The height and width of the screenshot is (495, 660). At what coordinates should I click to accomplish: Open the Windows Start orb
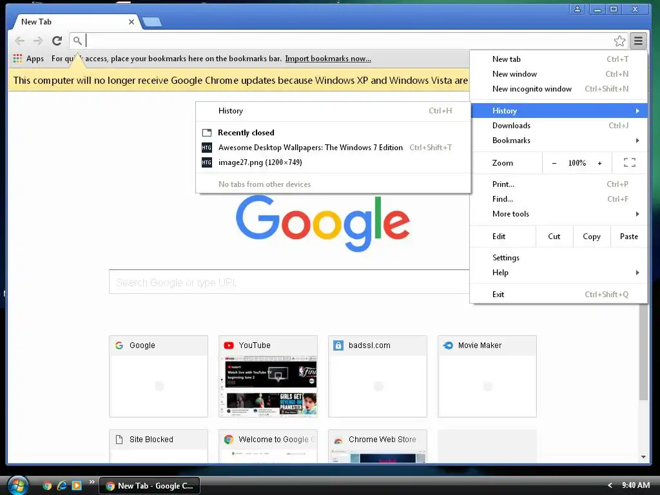[x=17, y=485]
